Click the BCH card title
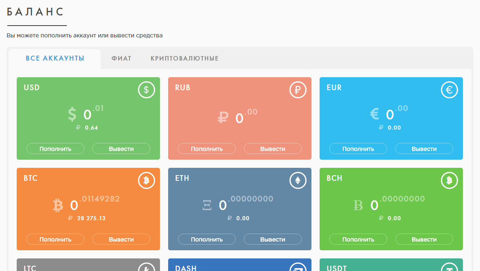This screenshot has width=480, height=271. point(334,178)
